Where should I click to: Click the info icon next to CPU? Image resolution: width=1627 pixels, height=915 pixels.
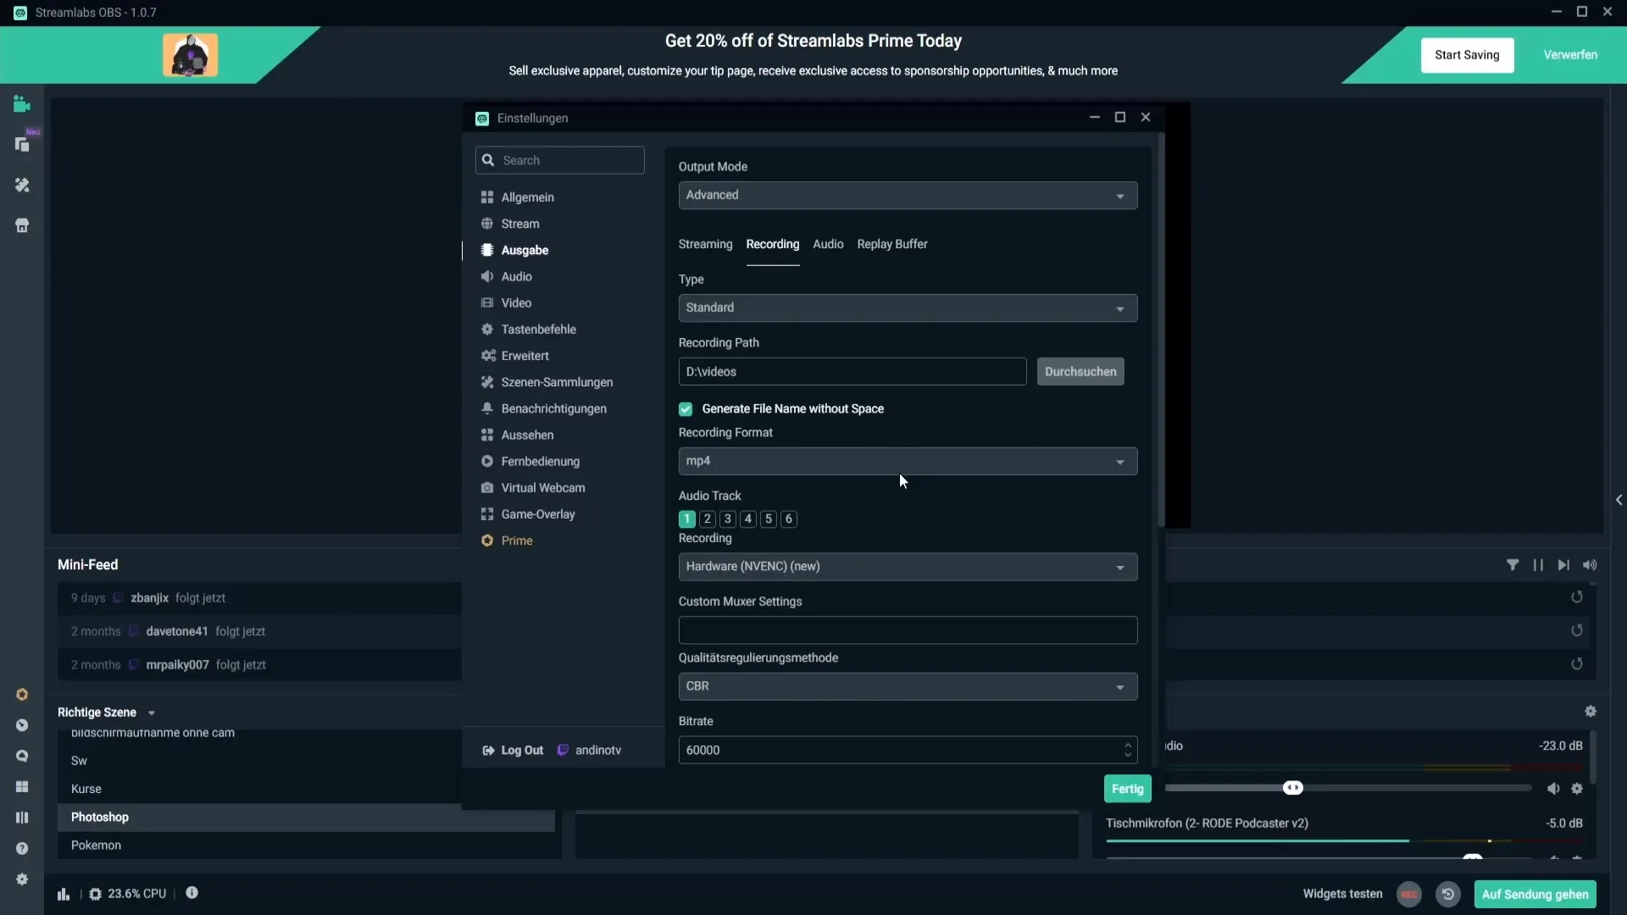192,893
